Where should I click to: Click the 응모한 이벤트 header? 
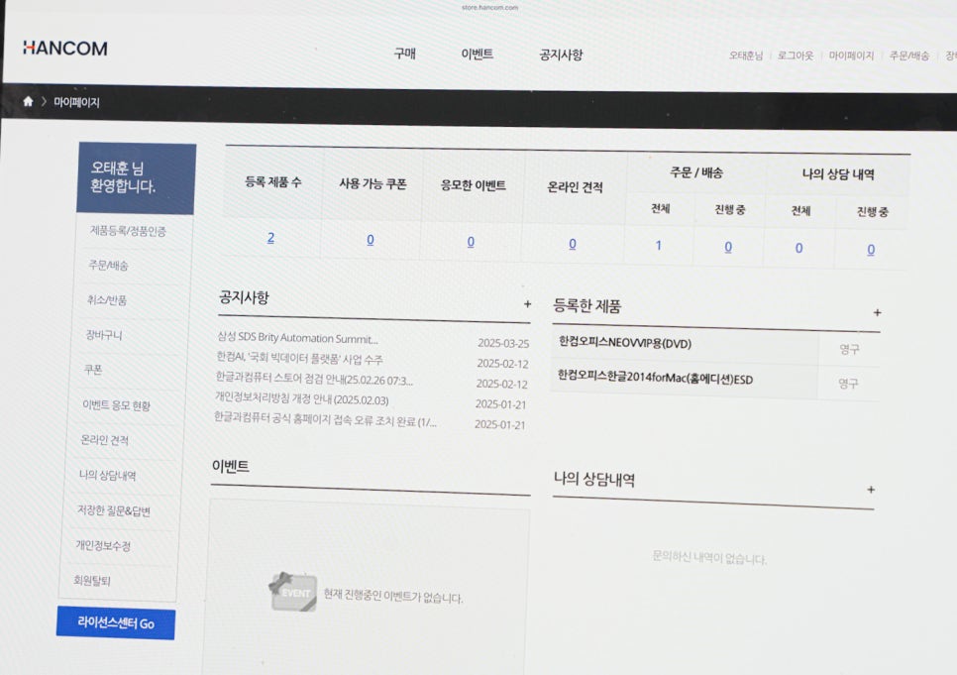click(x=473, y=185)
